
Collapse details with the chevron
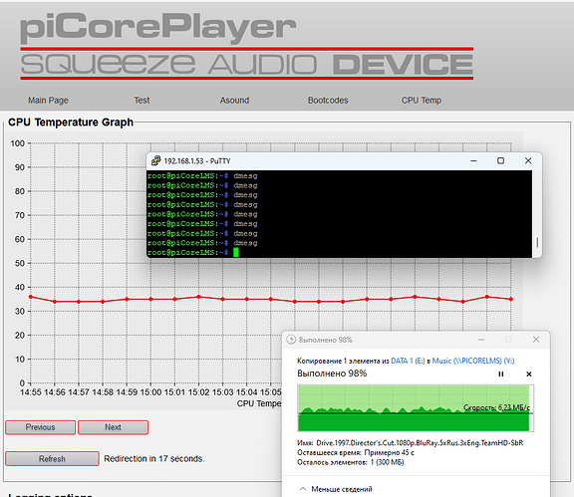pos(303,489)
